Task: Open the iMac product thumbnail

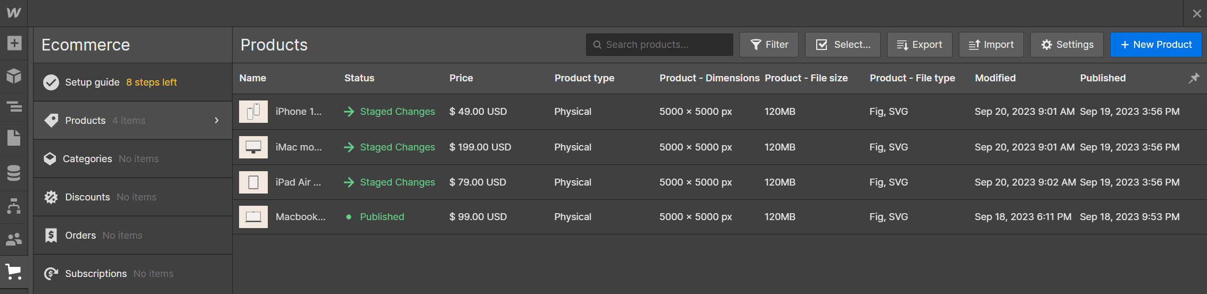Action: [253, 147]
